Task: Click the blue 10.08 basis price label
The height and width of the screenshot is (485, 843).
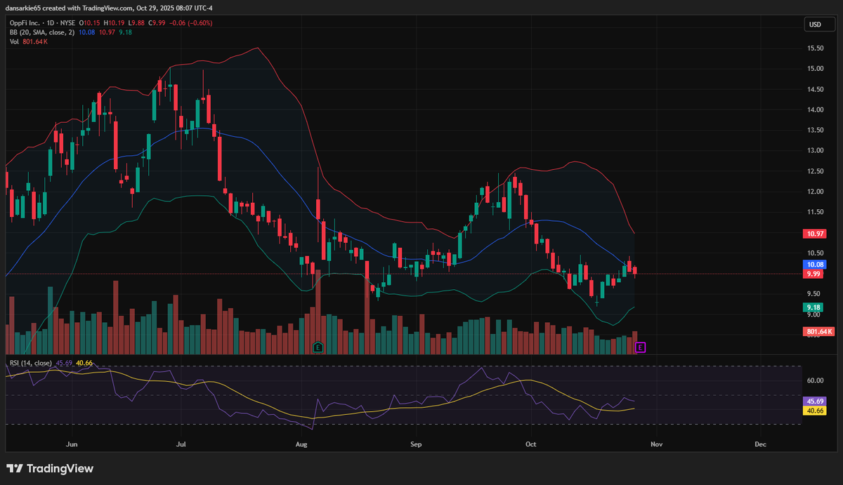Action: click(813, 265)
